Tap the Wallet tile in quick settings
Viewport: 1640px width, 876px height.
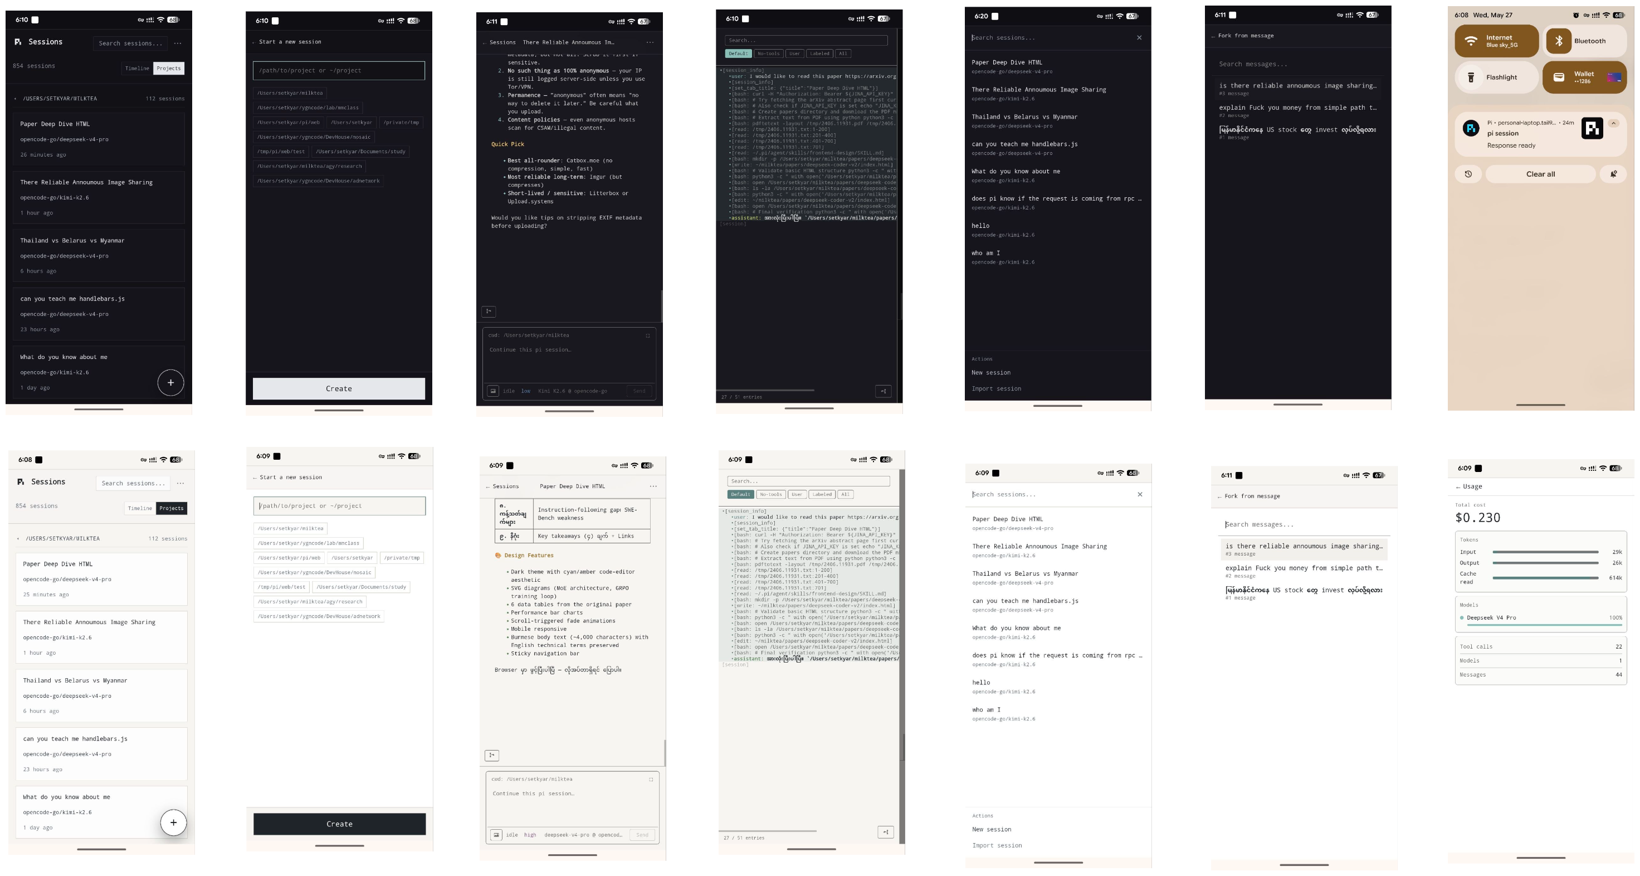pyautogui.click(x=1584, y=77)
